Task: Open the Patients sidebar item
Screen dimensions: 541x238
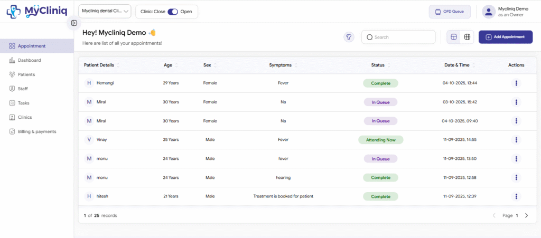Action: tap(26, 74)
